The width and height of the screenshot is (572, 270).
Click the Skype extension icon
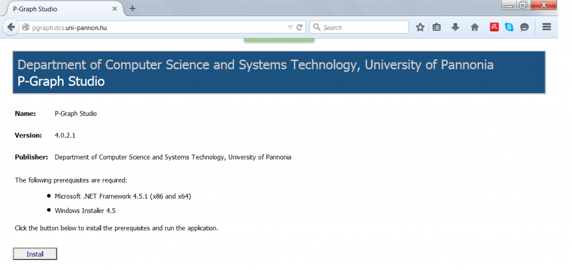[509, 27]
